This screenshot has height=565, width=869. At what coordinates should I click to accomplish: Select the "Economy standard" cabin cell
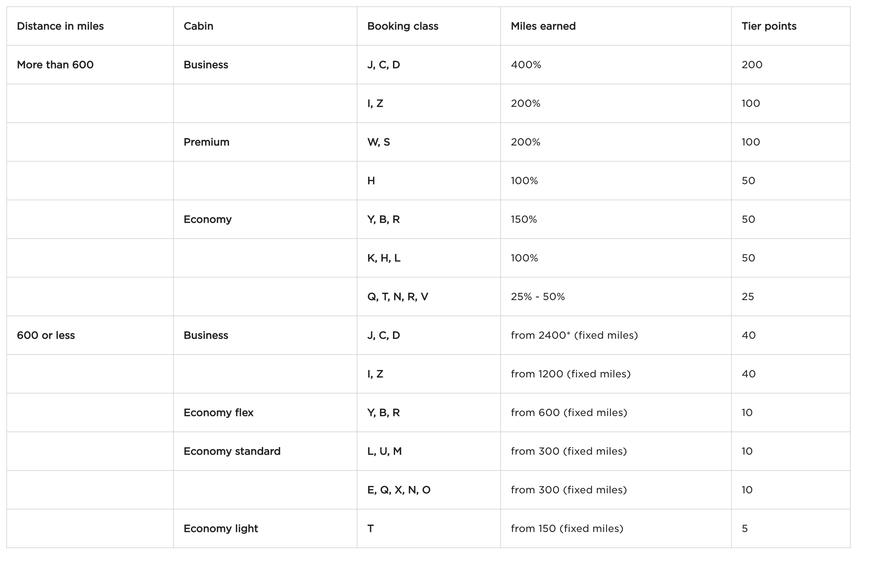(232, 452)
